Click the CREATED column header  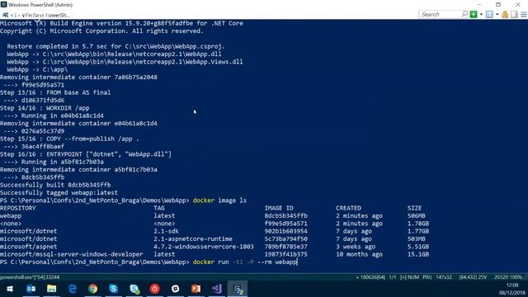coord(348,208)
